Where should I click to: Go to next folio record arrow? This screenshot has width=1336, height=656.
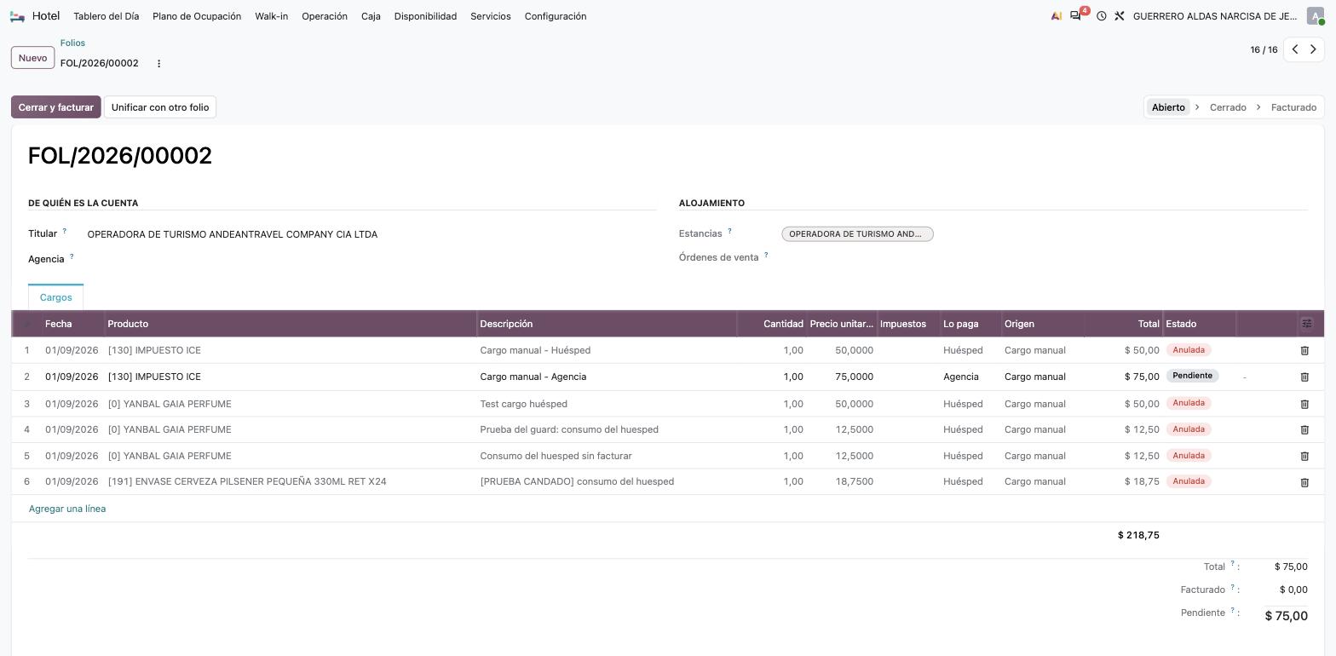click(1313, 49)
